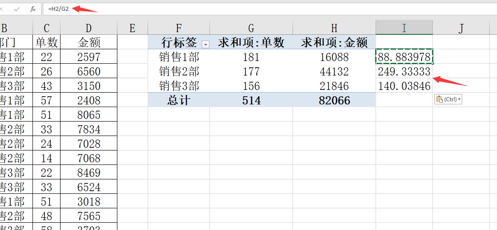
Task: Select column C header
Action: point(46,28)
